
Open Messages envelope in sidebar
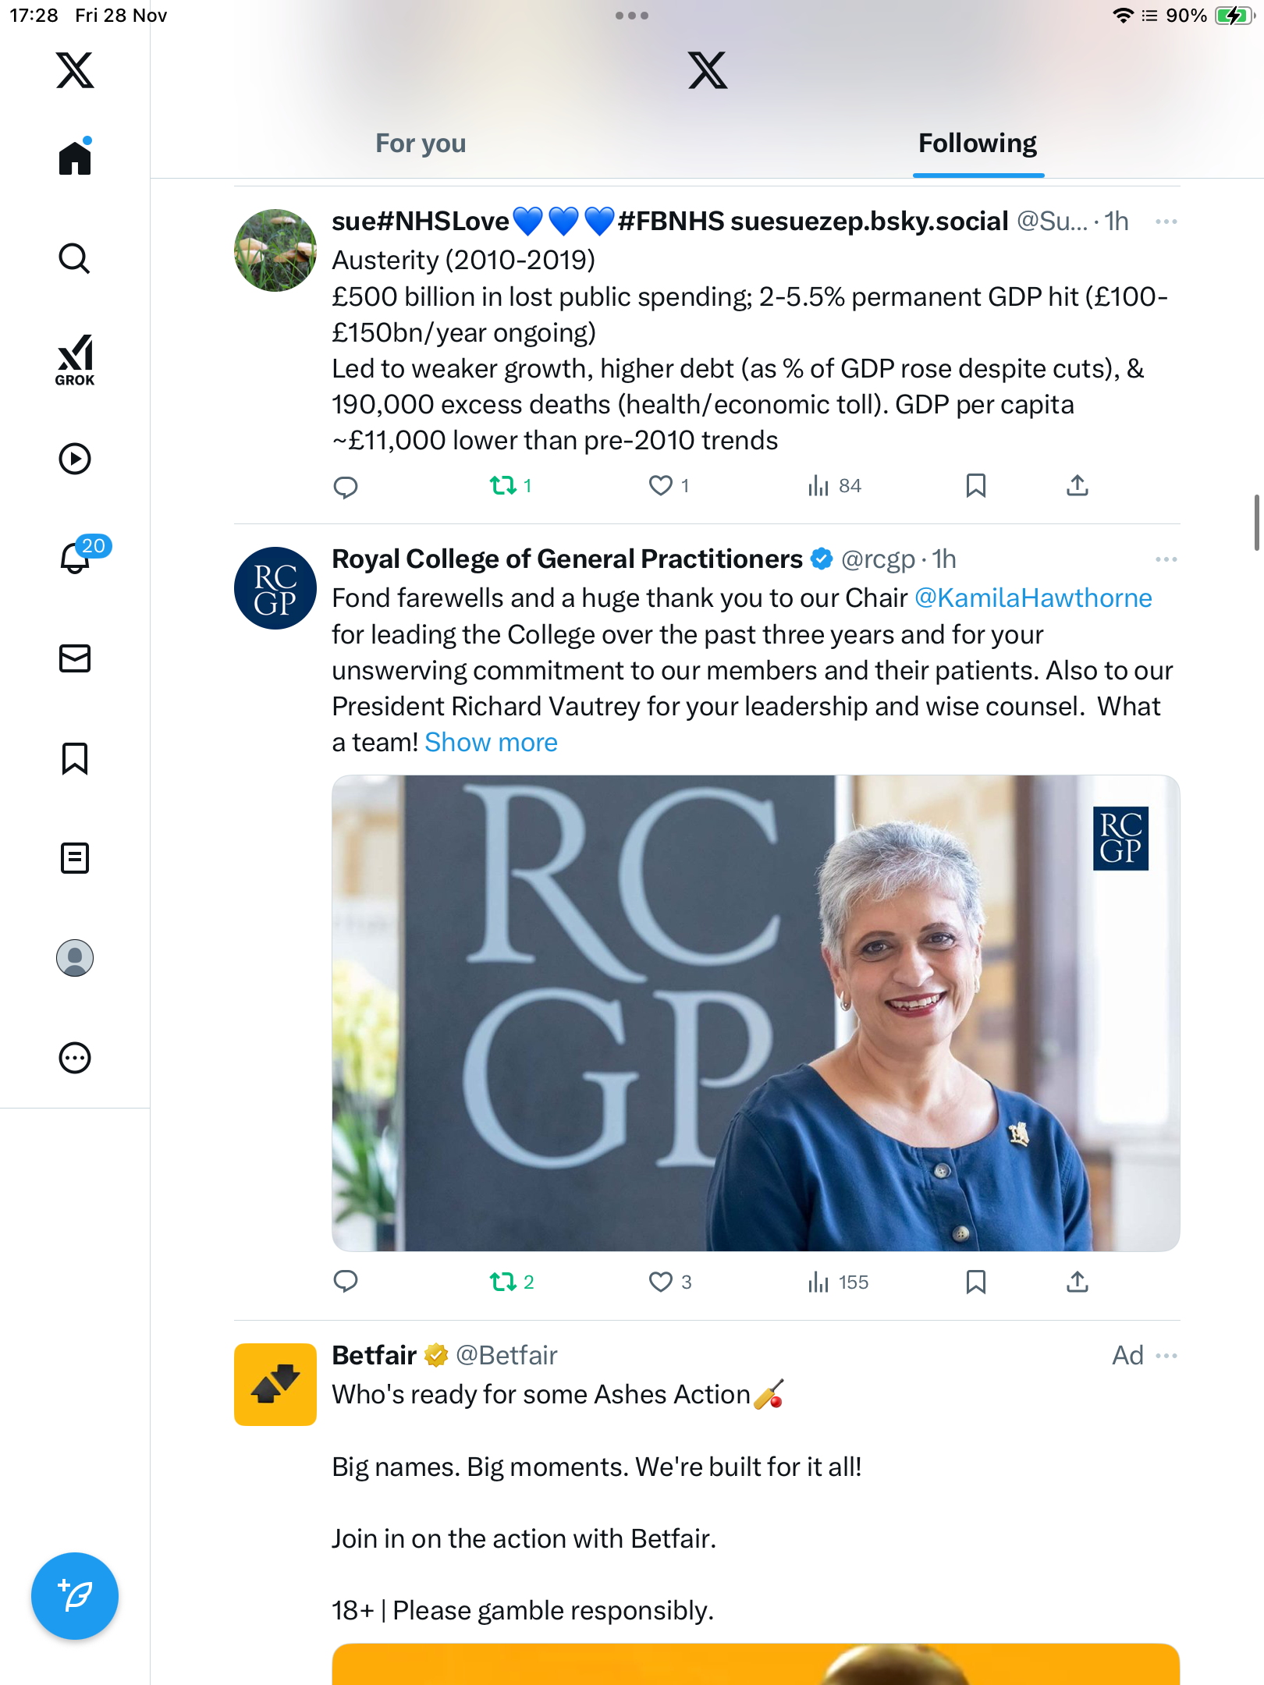[75, 658]
